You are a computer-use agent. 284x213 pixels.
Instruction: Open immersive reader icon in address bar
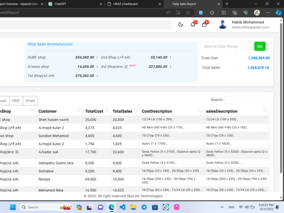tap(178, 13)
